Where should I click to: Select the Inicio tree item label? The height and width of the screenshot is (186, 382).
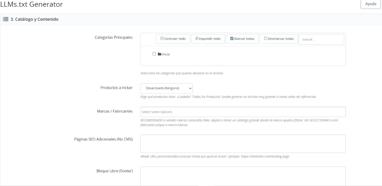point(166,54)
